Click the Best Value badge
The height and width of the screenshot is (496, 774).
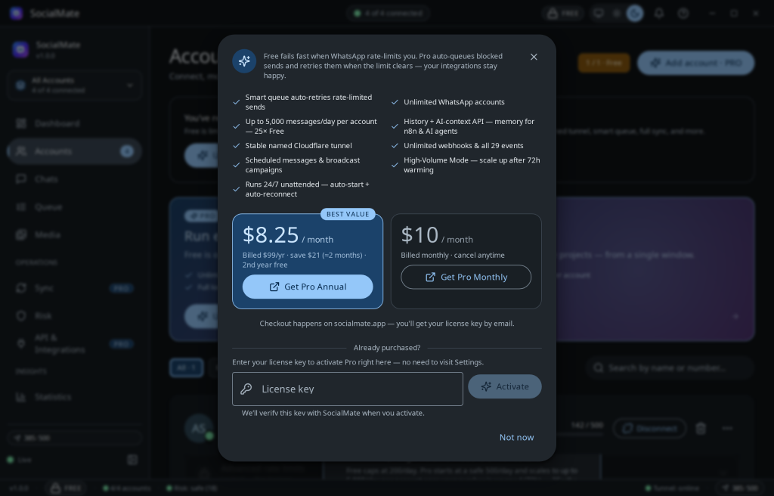tap(348, 214)
